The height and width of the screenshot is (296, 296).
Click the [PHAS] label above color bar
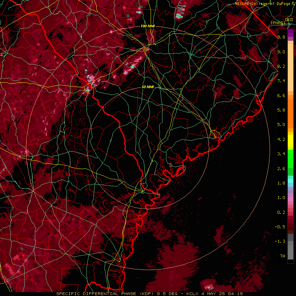[x=278, y=23]
